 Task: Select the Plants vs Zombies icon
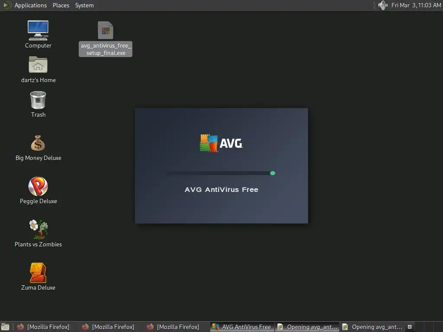39,229
